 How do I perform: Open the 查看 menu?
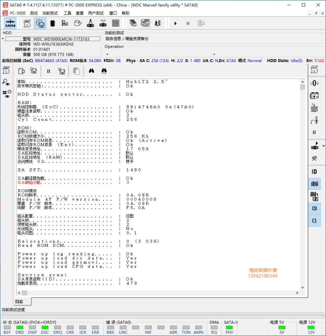tap(79, 13)
